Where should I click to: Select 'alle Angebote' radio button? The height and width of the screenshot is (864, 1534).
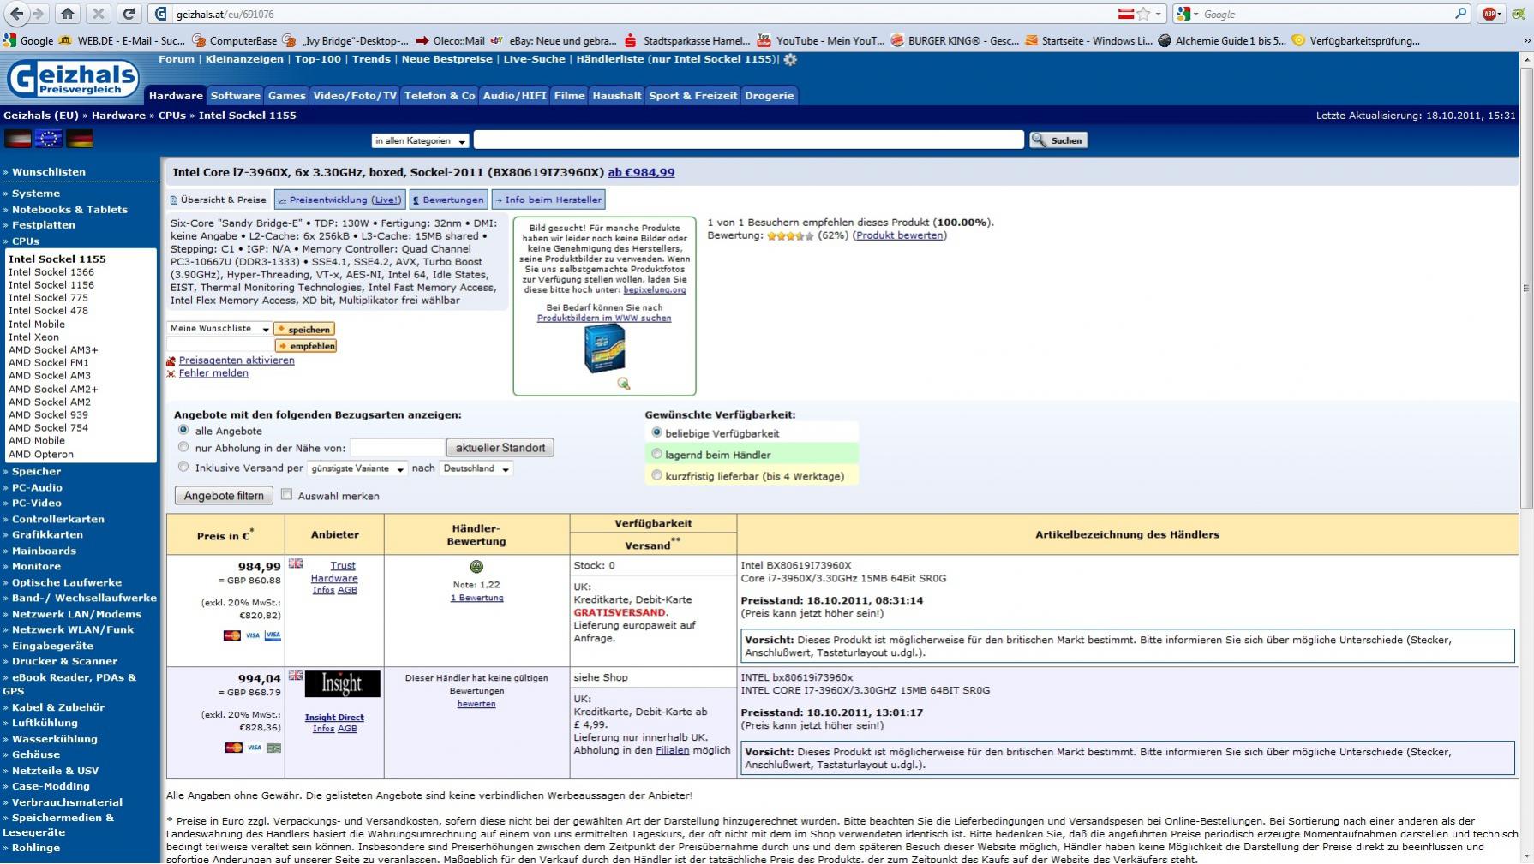coord(183,430)
